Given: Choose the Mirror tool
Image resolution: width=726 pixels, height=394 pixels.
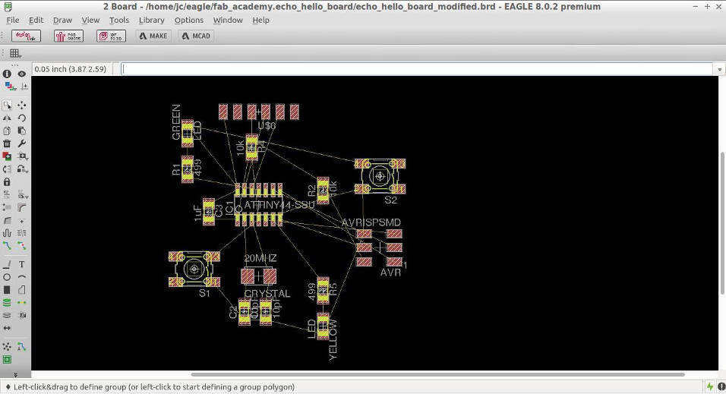Looking at the screenshot, I should pos(7,118).
